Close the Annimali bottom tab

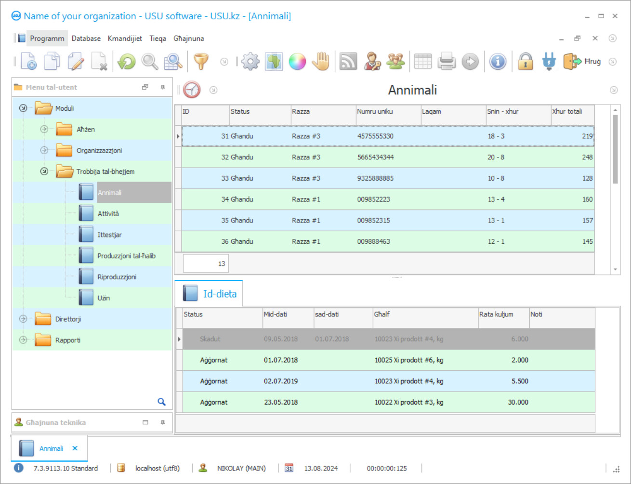coord(75,448)
